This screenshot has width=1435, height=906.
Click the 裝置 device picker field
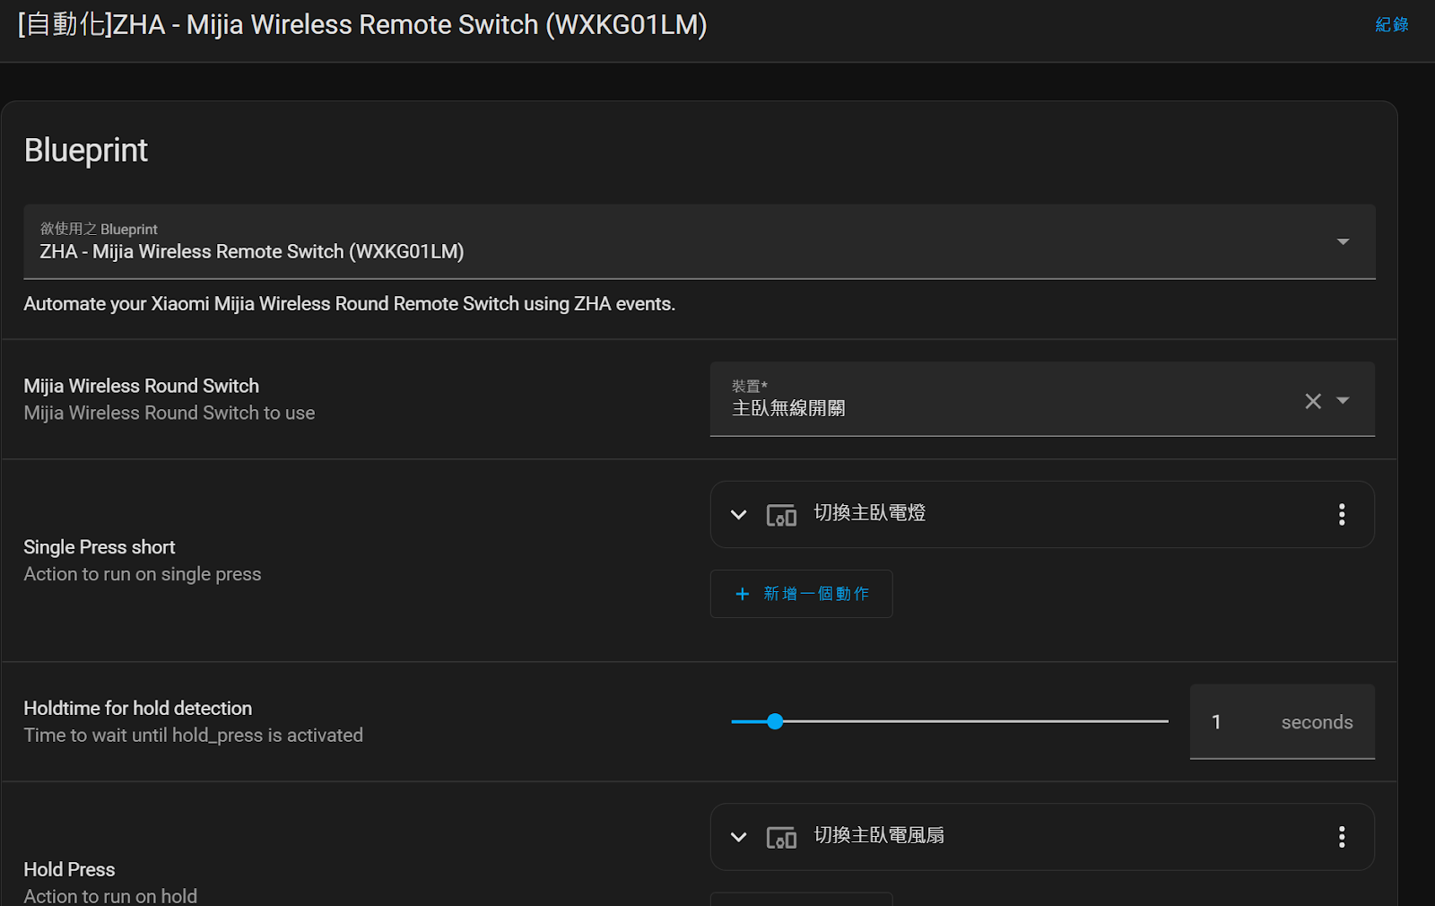point(1042,399)
